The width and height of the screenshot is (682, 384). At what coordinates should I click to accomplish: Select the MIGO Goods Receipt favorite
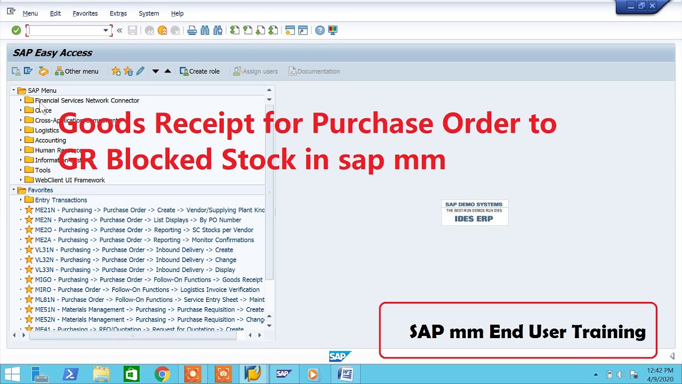[149, 279]
